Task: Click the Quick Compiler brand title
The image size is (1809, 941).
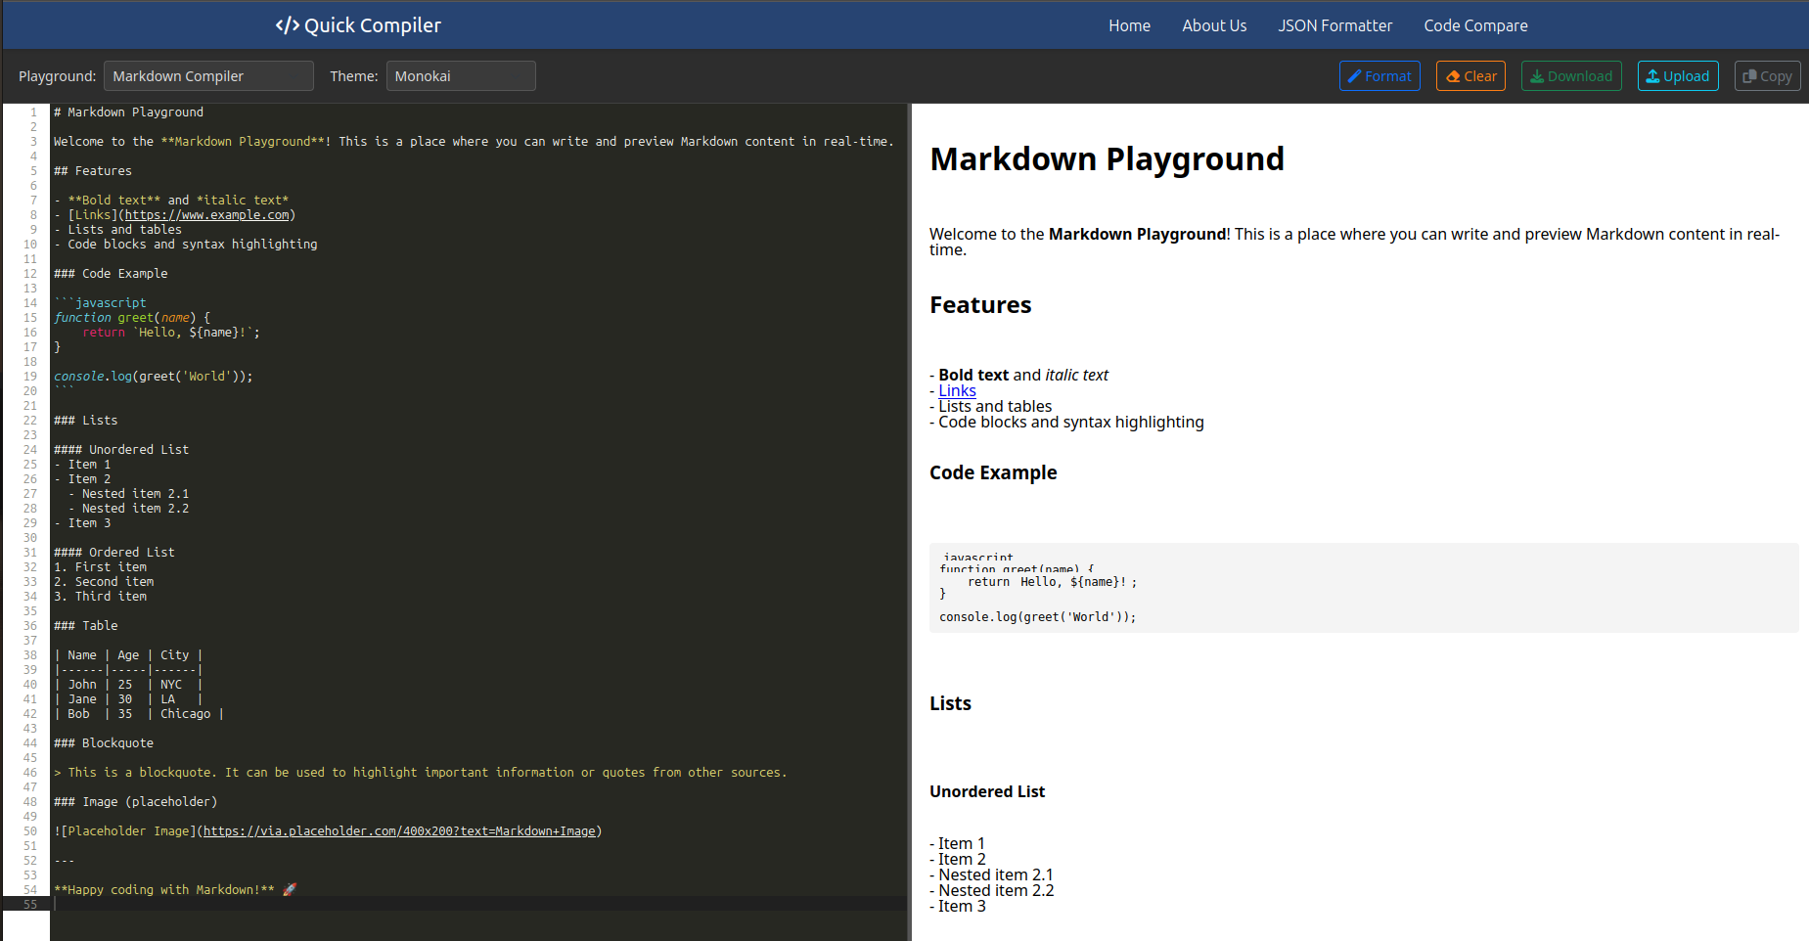Action: point(372,25)
